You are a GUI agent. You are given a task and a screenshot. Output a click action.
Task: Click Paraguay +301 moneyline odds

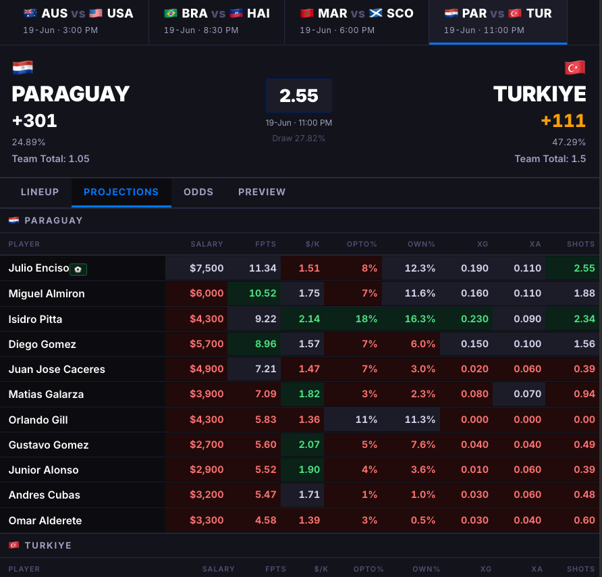tap(34, 121)
